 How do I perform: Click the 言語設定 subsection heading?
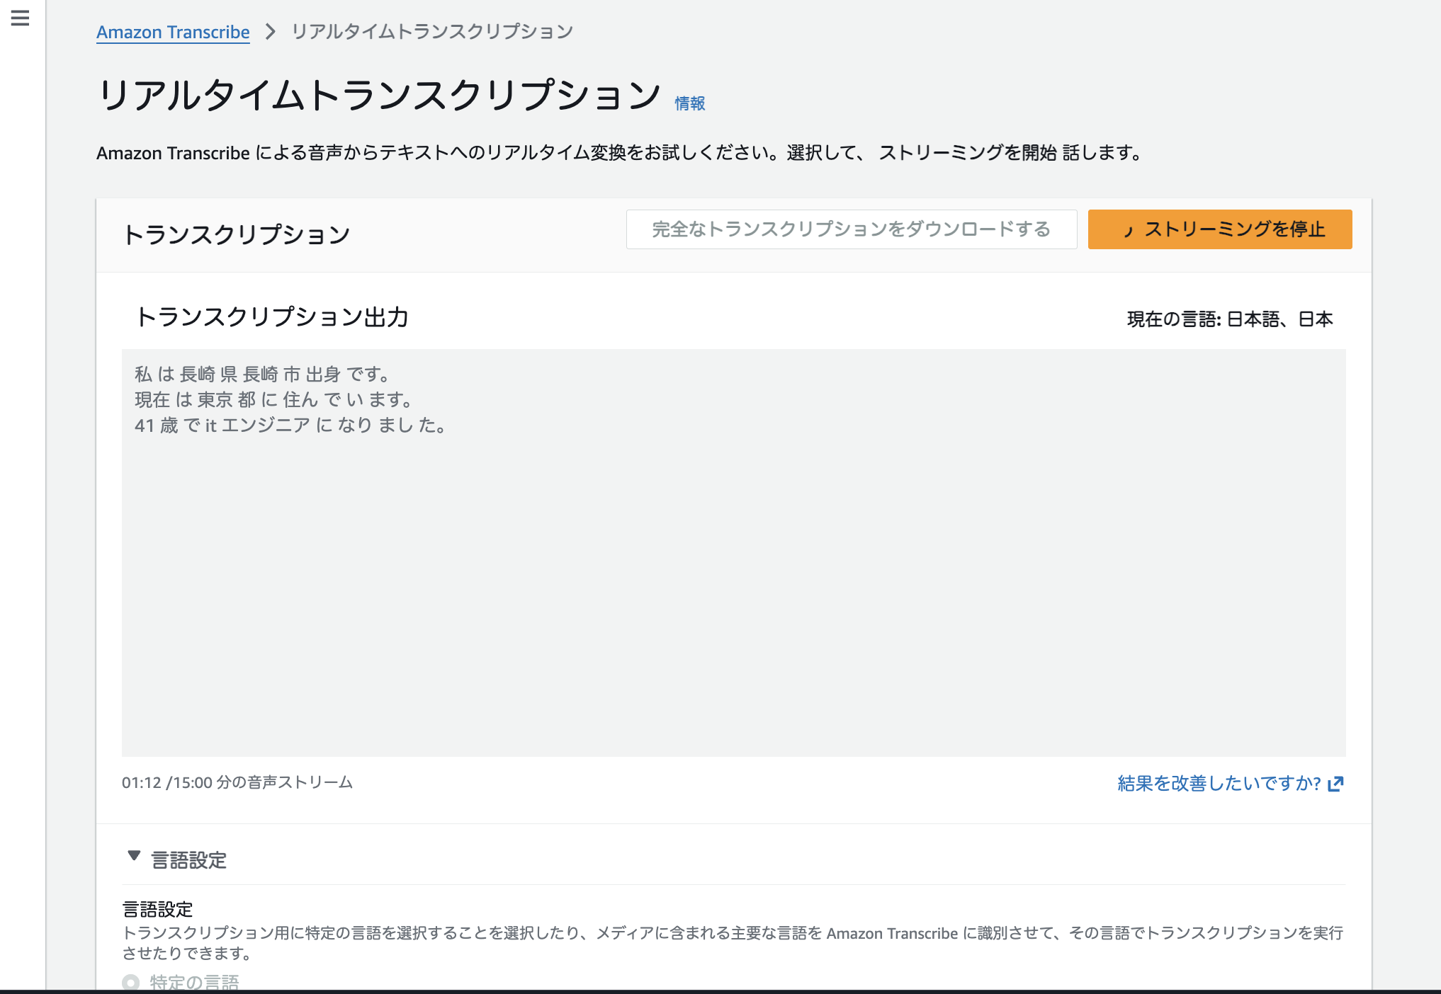157,908
